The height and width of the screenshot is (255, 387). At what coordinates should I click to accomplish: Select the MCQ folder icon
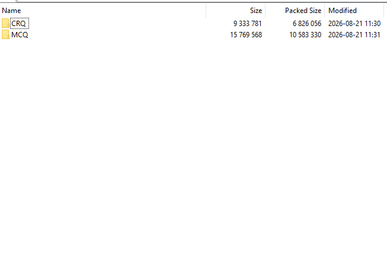pos(5,35)
